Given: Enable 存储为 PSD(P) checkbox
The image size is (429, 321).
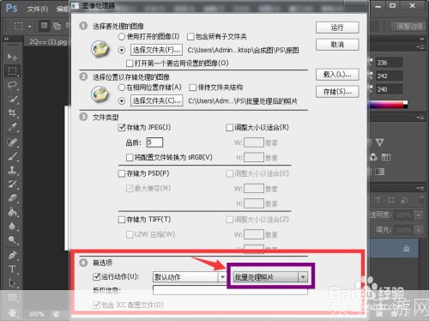Looking at the screenshot, I should [122, 173].
